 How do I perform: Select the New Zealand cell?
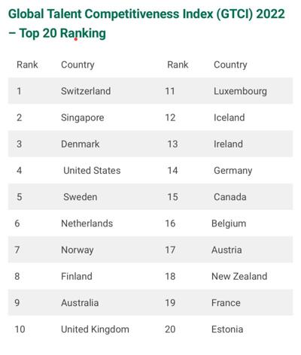(x=239, y=276)
